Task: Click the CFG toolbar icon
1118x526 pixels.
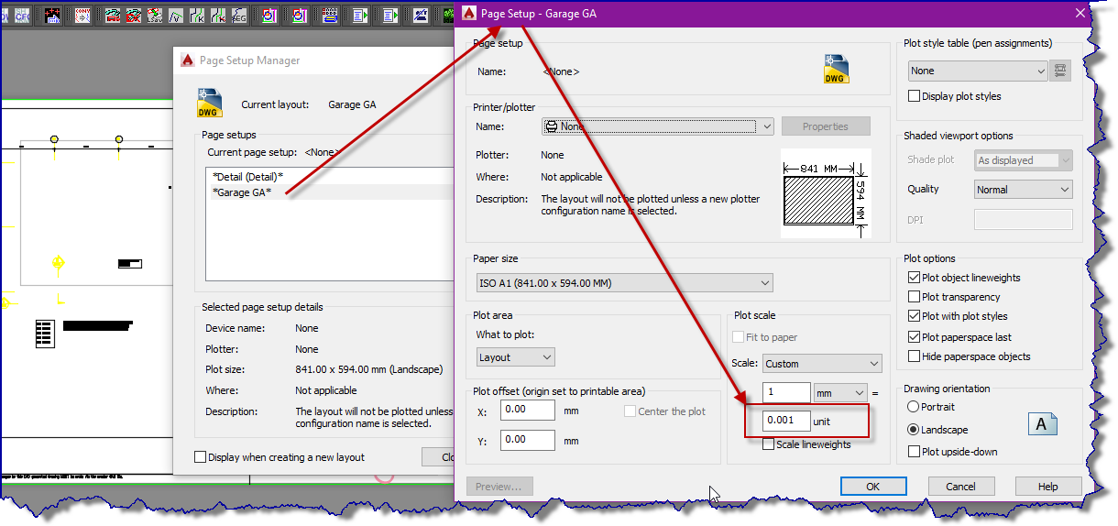Action: 22,16
